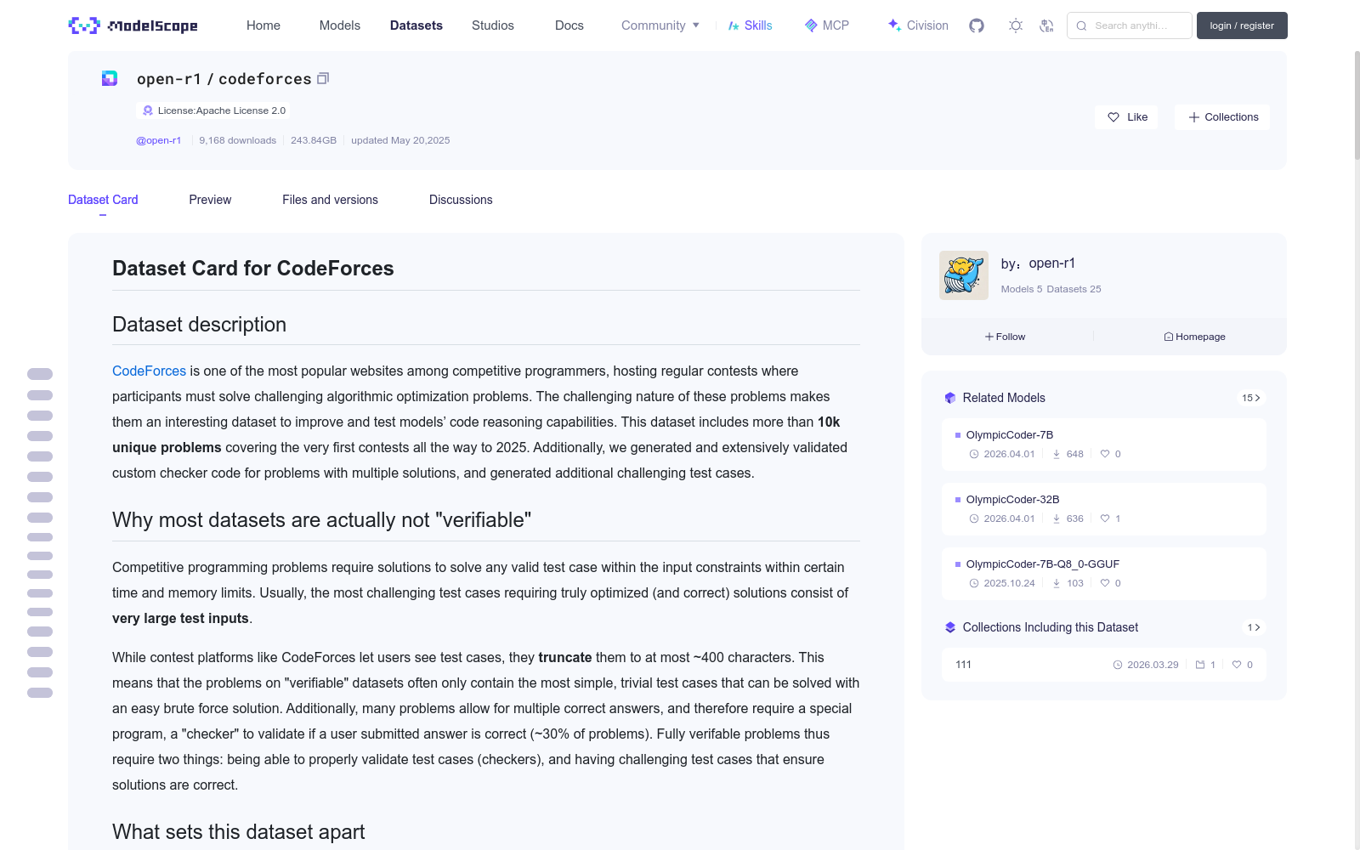Viewport: 1360px width, 850px height.
Task: Click clock icon on OlympicCoder-7B-Q8_0-GGUF card
Action: pos(974,583)
